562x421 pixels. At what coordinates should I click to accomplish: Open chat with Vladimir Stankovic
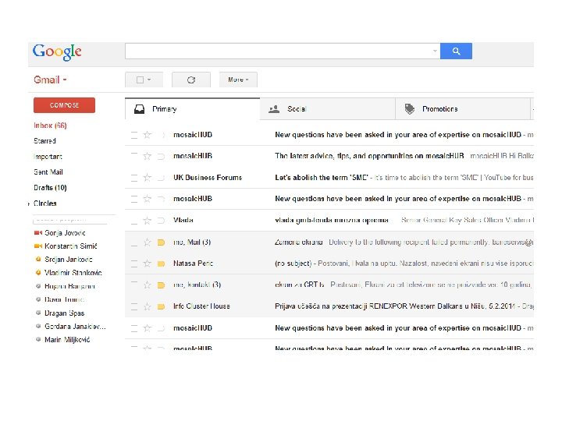coord(73,273)
